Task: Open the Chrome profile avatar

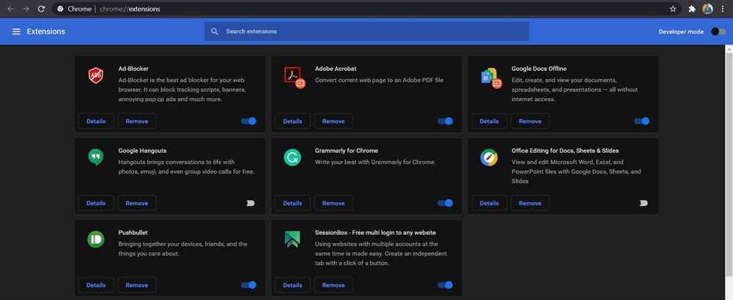Action: coord(708,9)
